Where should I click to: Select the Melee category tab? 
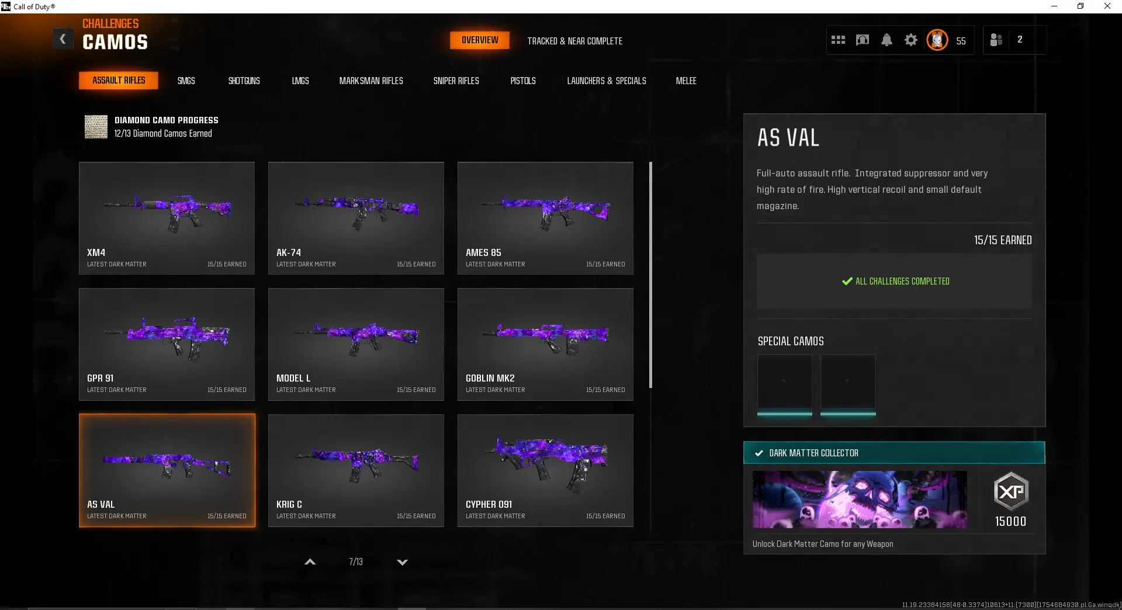pyautogui.click(x=686, y=81)
